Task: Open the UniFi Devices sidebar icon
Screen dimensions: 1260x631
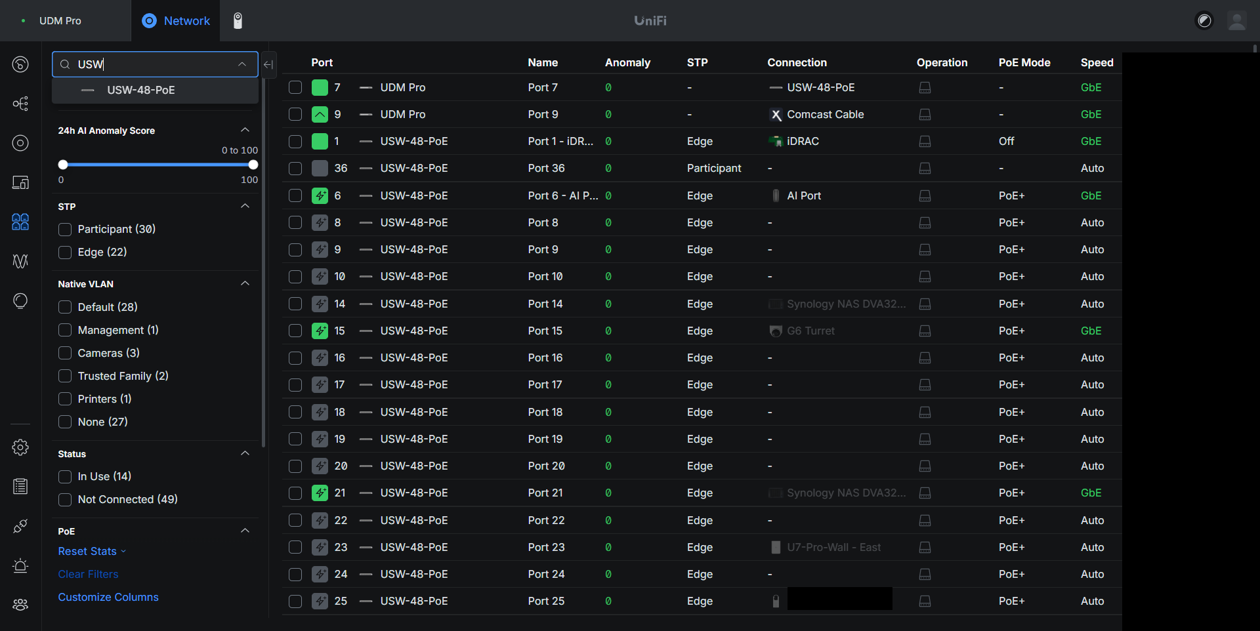Action: tap(20, 143)
